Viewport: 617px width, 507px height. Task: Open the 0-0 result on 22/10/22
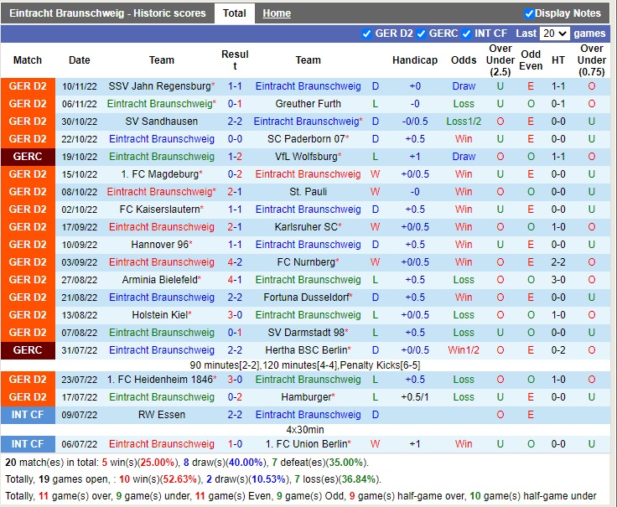(x=235, y=139)
